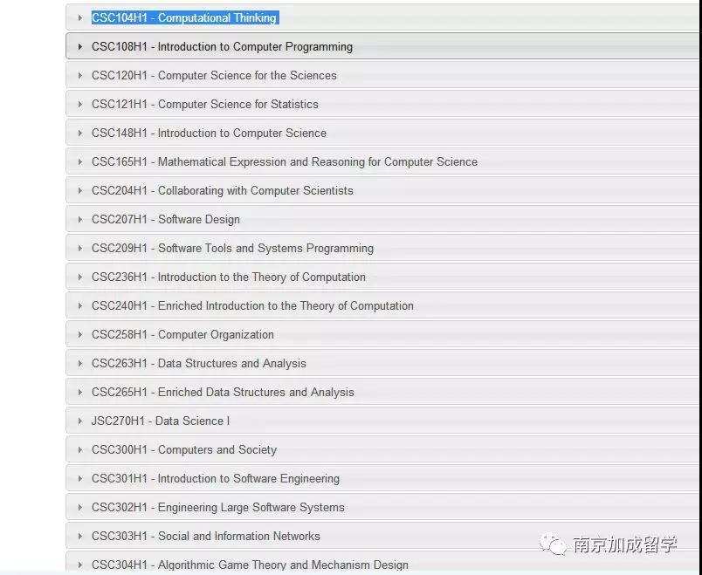Click JSC270H1 - Data Science I title
Image resolution: width=702 pixels, height=575 pixels.
[x=161, y=421]
